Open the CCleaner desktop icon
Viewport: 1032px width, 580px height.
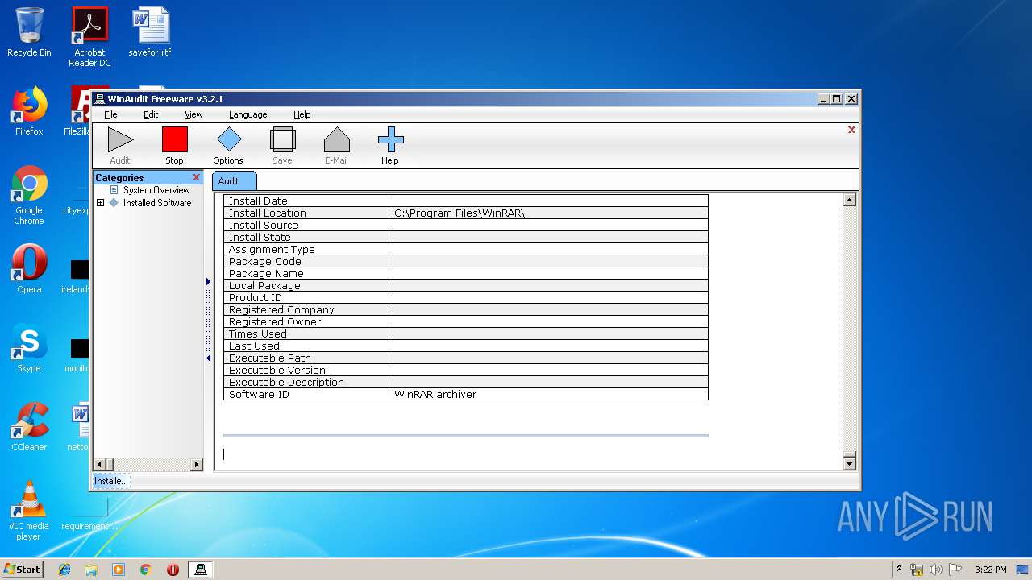click(29, 427)
